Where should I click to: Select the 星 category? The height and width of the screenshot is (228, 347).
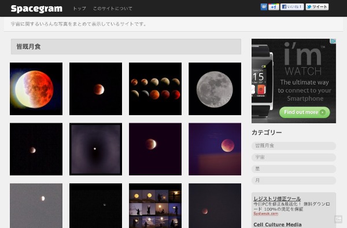294,168
